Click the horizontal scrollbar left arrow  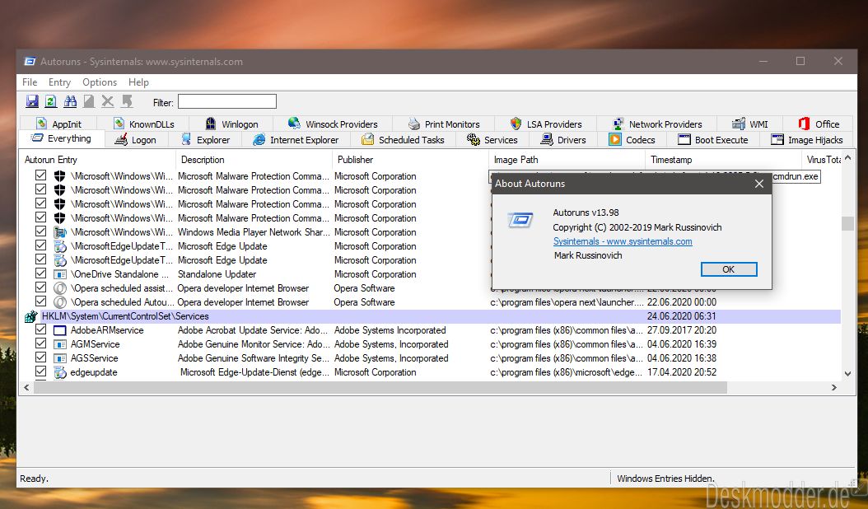(x=26, y=388)
